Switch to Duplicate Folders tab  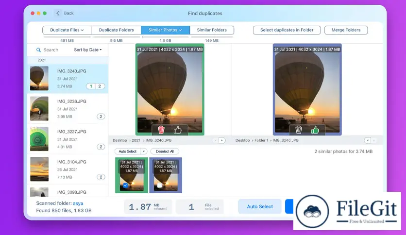pyautogui.click(x=116, y=30)
